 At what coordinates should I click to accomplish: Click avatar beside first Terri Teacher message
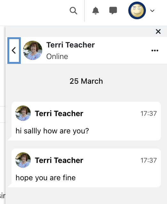coord(23,113)
